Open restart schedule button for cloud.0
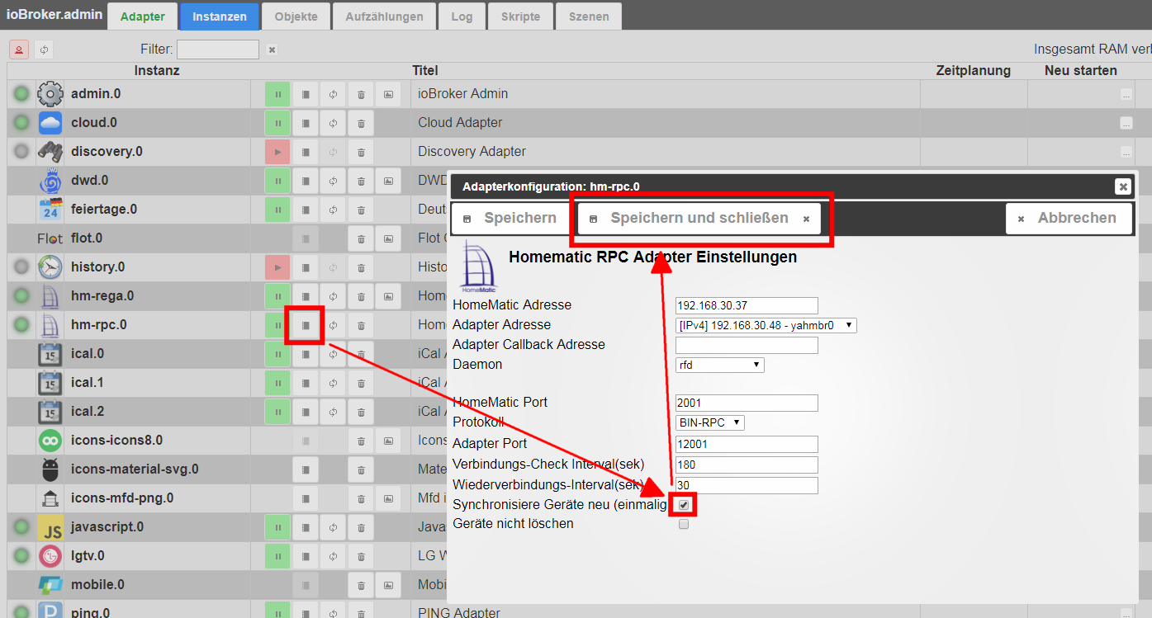This screenshot has width=1152, height=618. tap(1126, 124)
